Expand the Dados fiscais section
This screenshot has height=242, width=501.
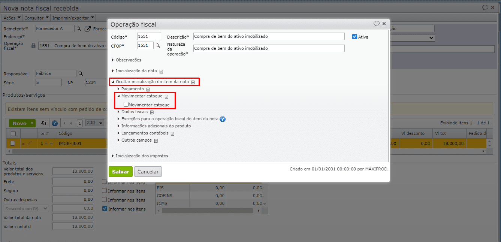[119, 112]
